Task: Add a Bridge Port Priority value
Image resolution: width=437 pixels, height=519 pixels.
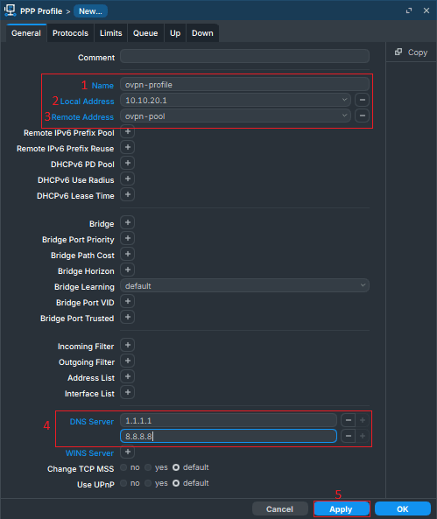Action: pyautogui.click(x=128, y=238)
